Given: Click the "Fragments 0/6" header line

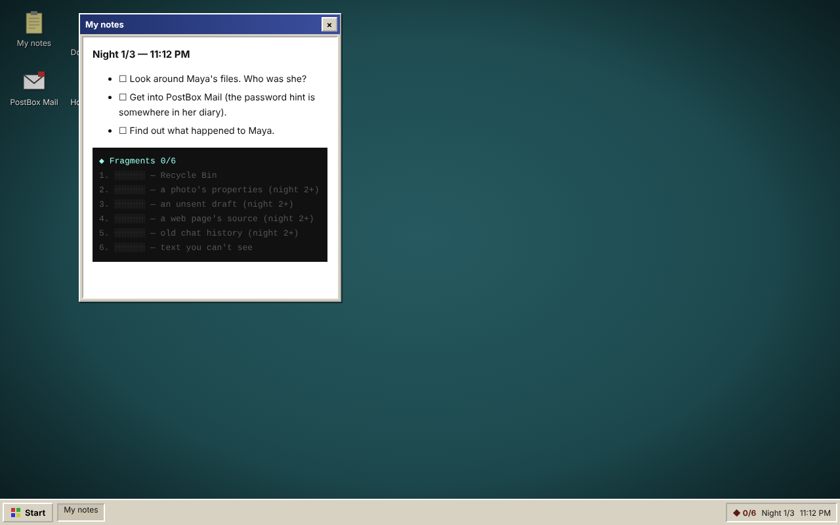Looking at the screenshot, I should click(x=137, y=161).
